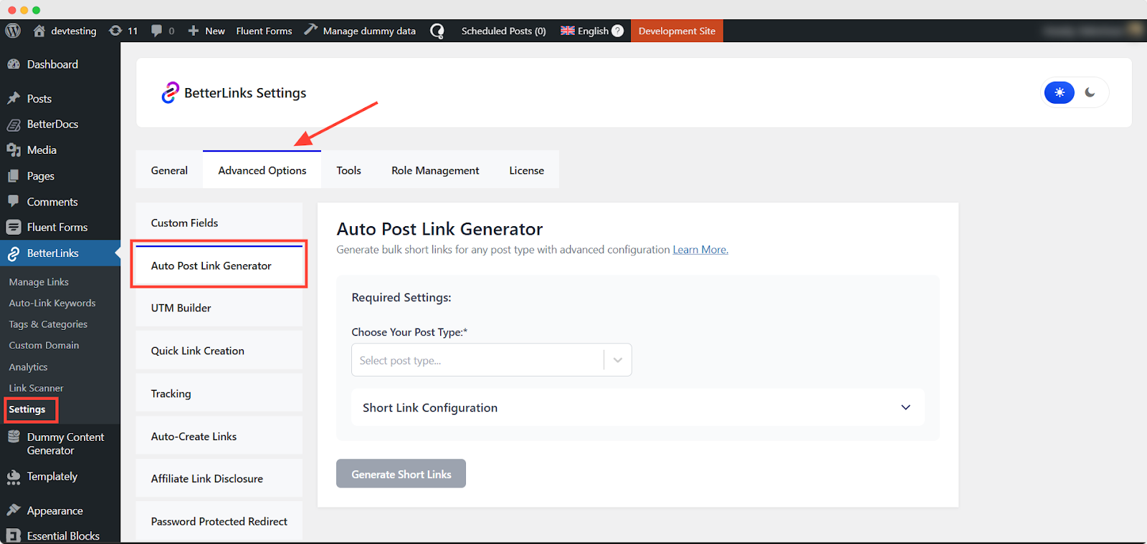Click Manage dummy data label

pyautogui.click(x=369, y=31)
